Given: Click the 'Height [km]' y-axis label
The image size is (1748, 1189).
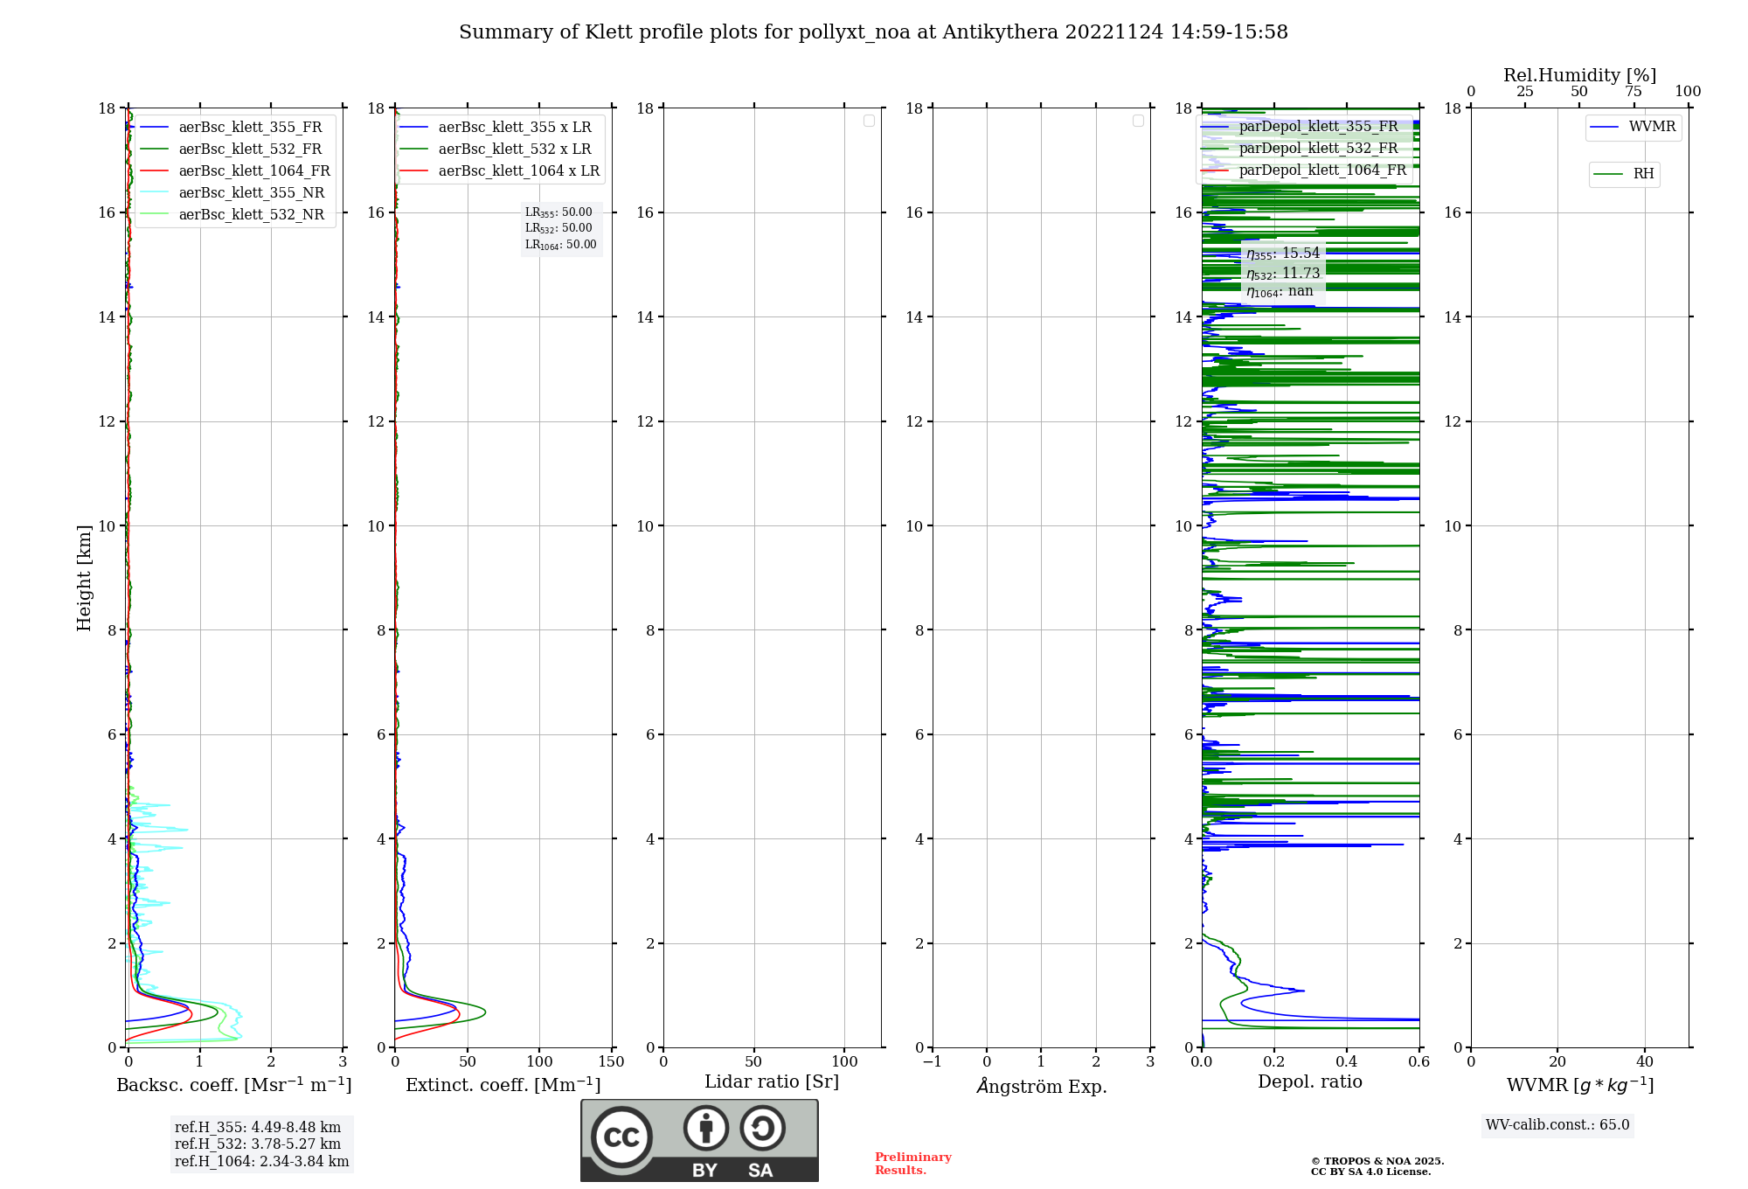Looking at the screenshot, I should [84, 578].
